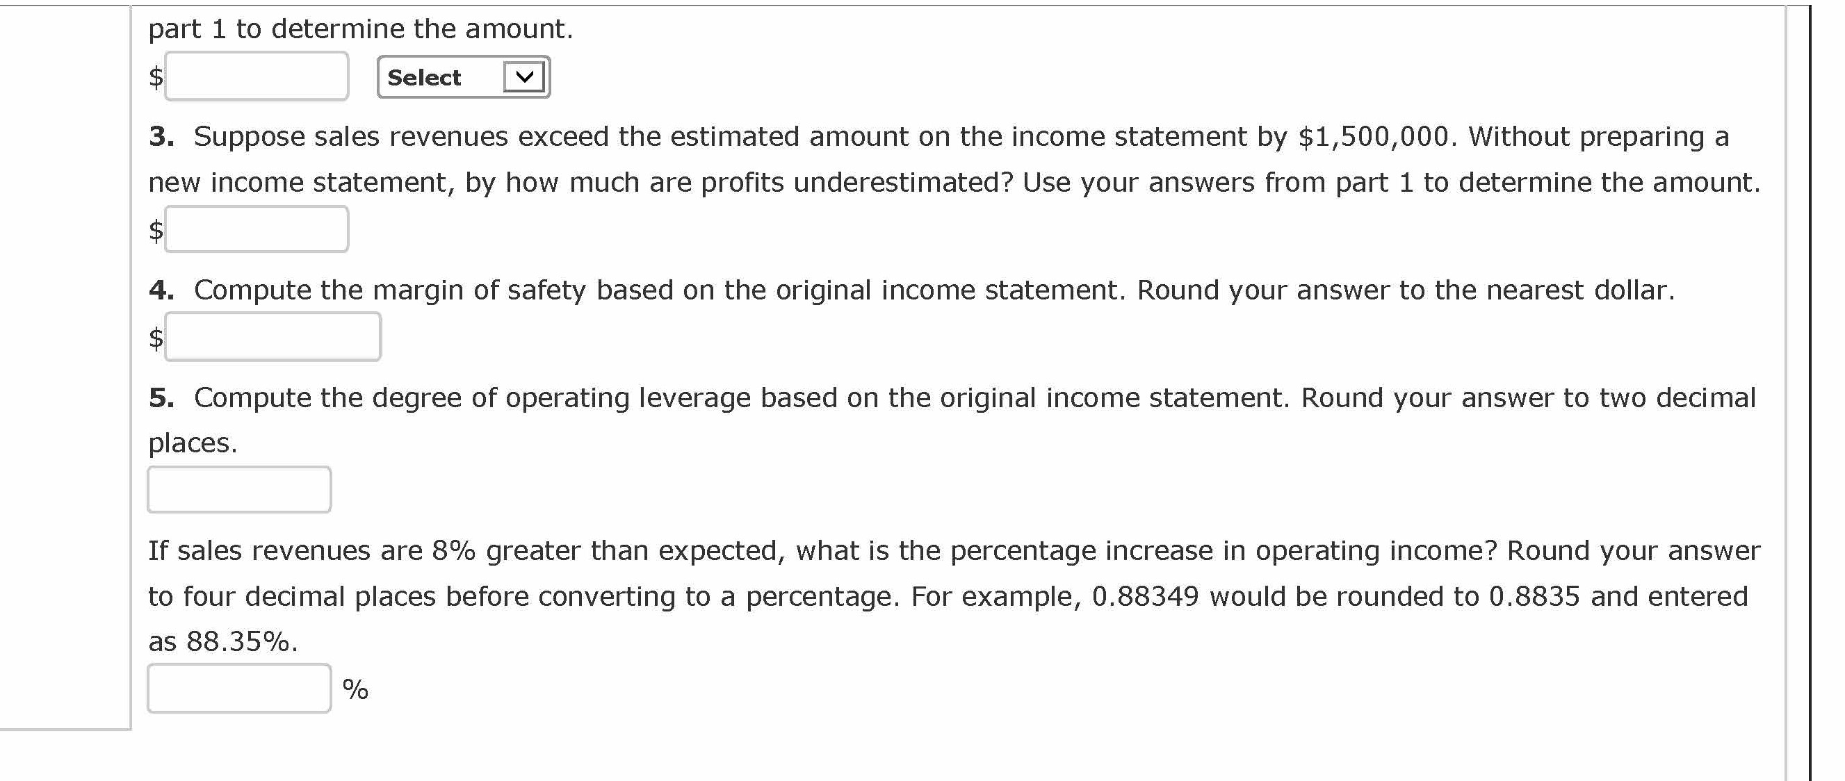Click the dollar sign before profits underestimated field
The width and height of the screenshot is (1845, 781).
pyautogui.click(x=156, y=230)
